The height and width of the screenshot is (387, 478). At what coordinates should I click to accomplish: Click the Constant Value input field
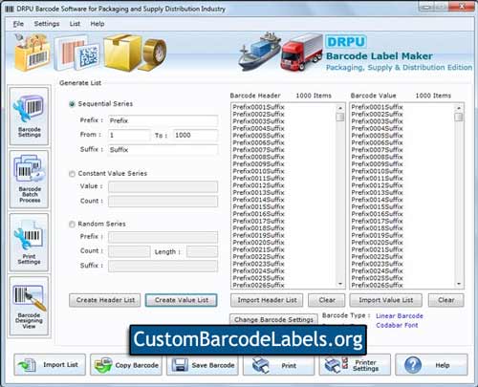coord(163,186)
